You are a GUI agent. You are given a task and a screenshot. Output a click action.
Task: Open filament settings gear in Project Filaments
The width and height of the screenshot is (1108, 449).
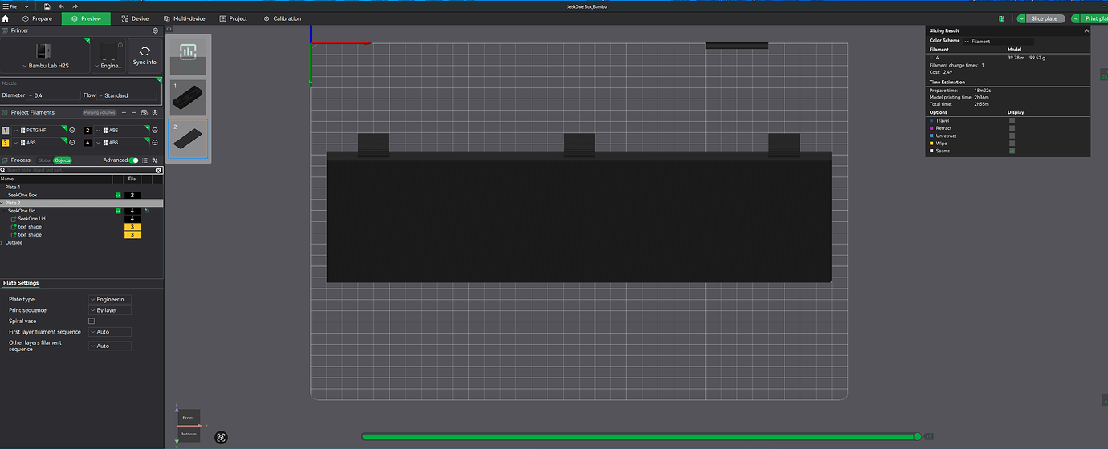click(x=155, y=112)
